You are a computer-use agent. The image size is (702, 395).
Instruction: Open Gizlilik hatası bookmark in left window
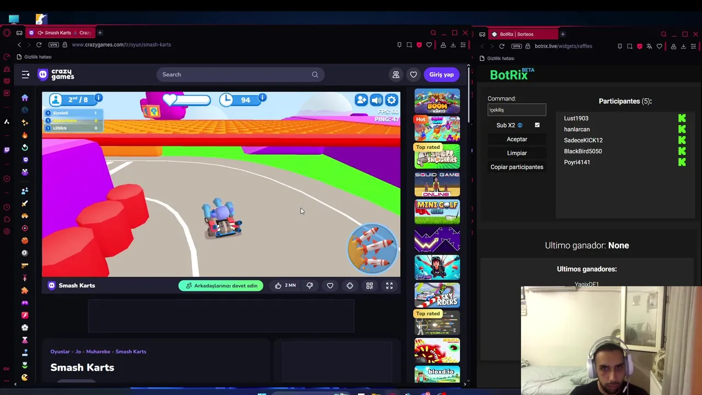pos(33,57)
